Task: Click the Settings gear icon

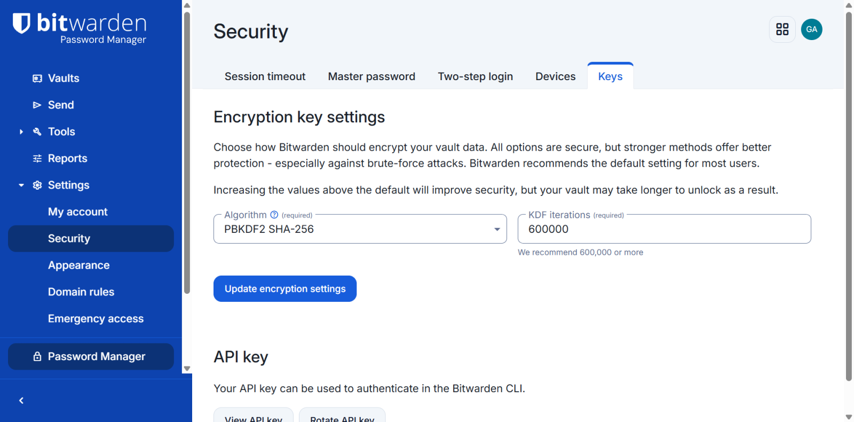Action: [37, 185]
